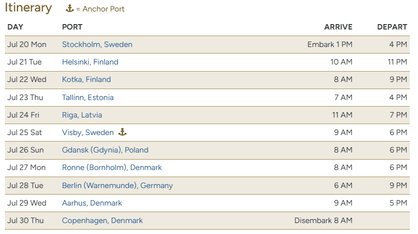Screen dimensions: 418x234
Task: Open the Stockholm, Sweden port link
Action: click(x=97, y=44)
